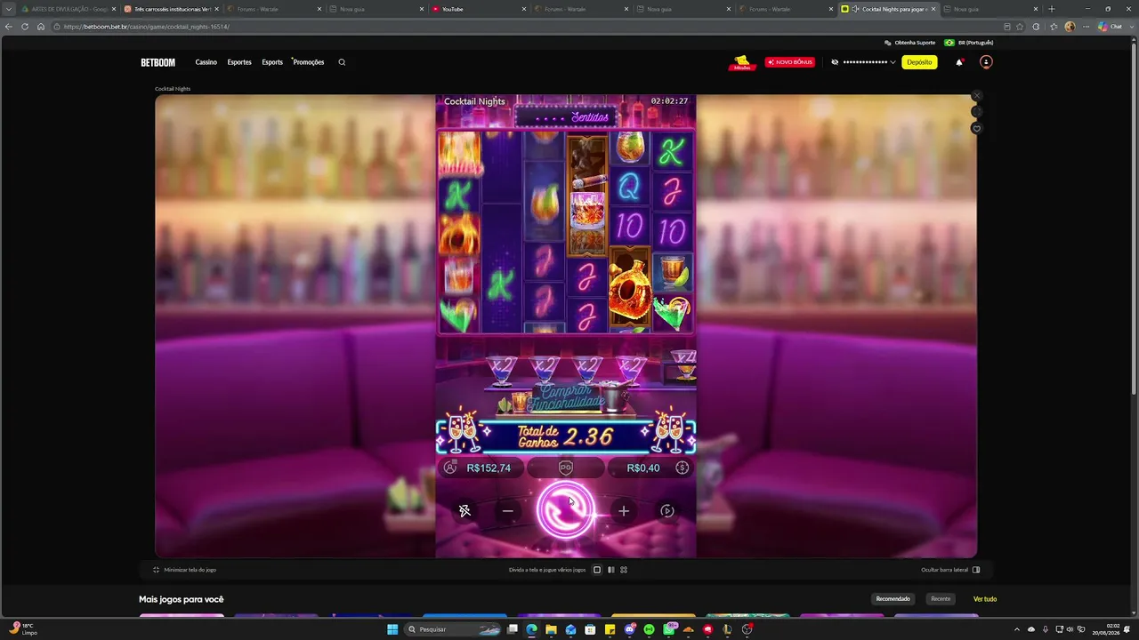
Task: Go to Esportes section
Action: [239, 62]
